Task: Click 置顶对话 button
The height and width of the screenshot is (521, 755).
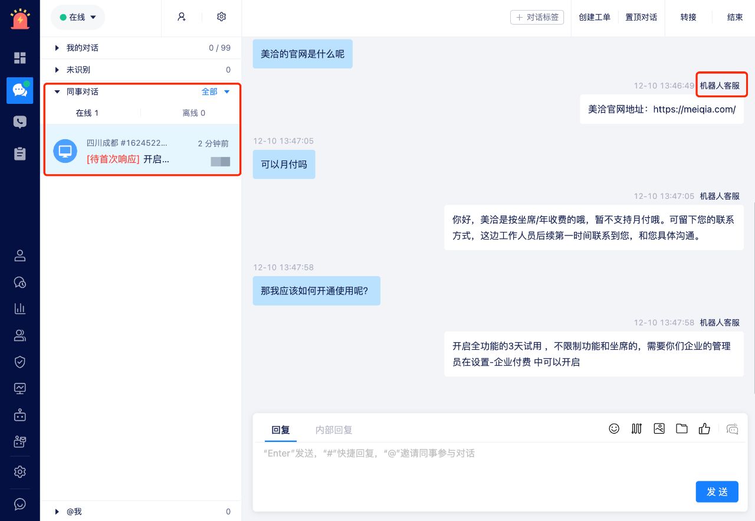Action: tap(641, 17)
